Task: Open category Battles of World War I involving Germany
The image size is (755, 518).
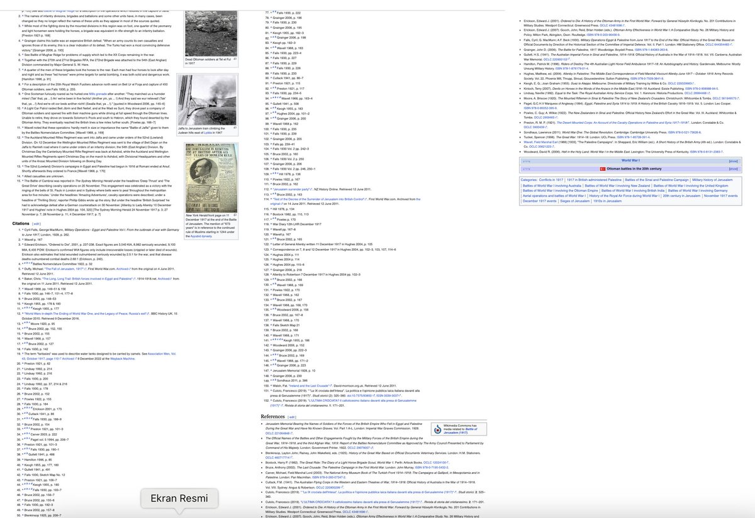Action: [698, 190]
